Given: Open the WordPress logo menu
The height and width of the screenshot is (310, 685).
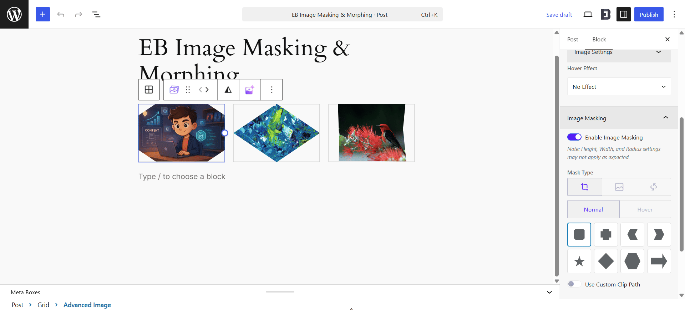Looking at the screenshot, I should click(14, 14).
